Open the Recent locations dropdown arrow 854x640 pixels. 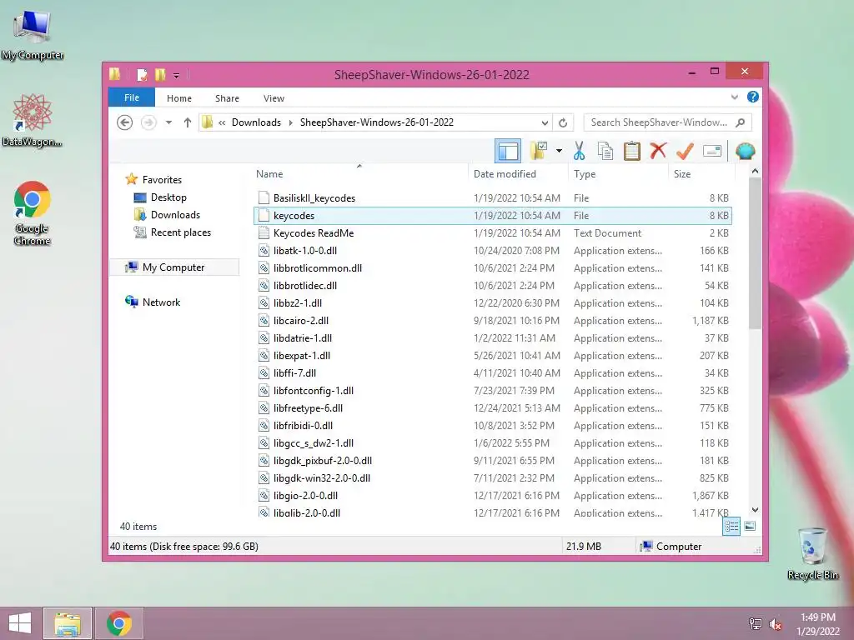tap(168, 122)
